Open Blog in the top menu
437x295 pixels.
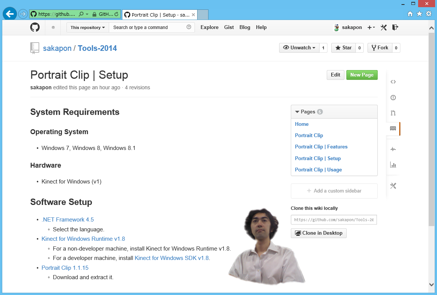(x=245, y=27)
